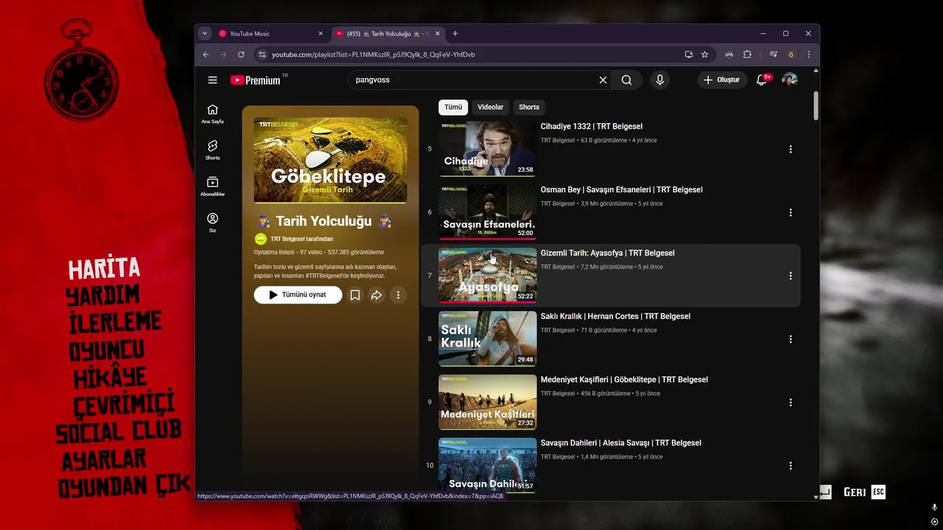Screen dimensions: 943x530
Task: Open options for Medeniyet Kaşifleri video
Action: [x=790, y=403]
